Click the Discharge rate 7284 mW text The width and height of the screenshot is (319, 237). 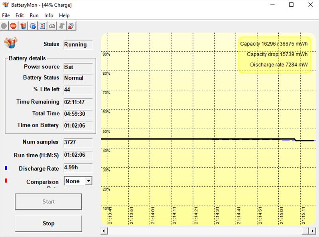click(x=279, y=65)
